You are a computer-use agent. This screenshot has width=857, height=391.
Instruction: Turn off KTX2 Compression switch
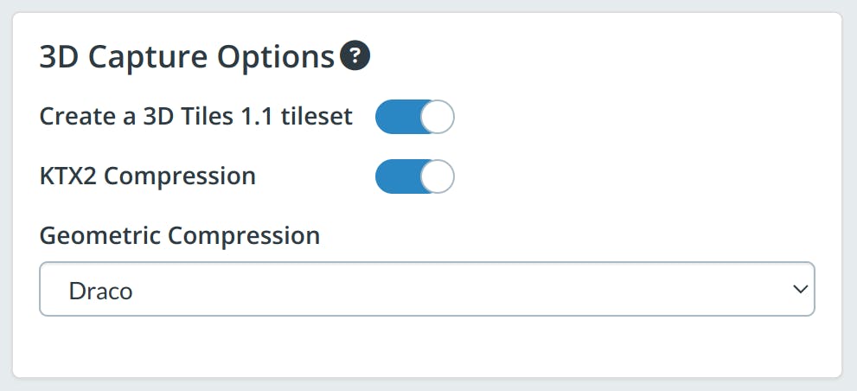point(414,176)
